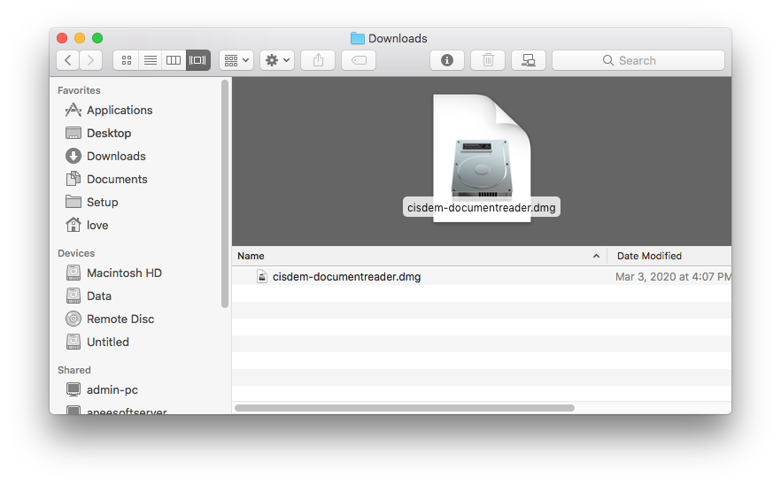Switch to list view
The height and width of the screenshot is (485, 781).
pyautogui.click(x=150, y=60)
